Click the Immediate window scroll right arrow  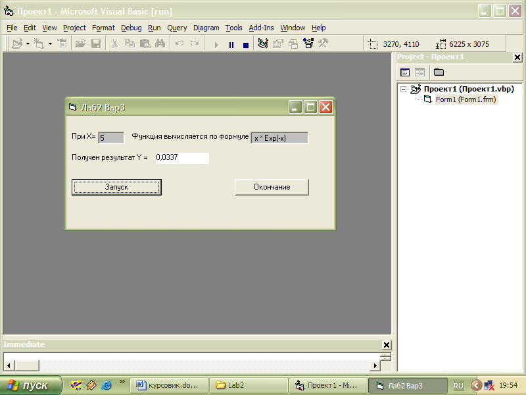click(375, 365)
